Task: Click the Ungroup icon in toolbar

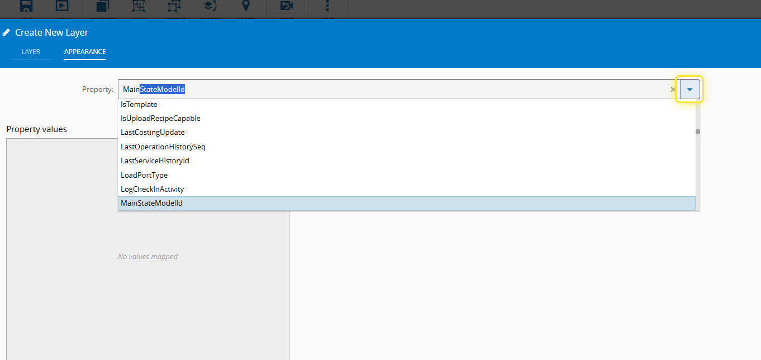Action: point(174,6)
